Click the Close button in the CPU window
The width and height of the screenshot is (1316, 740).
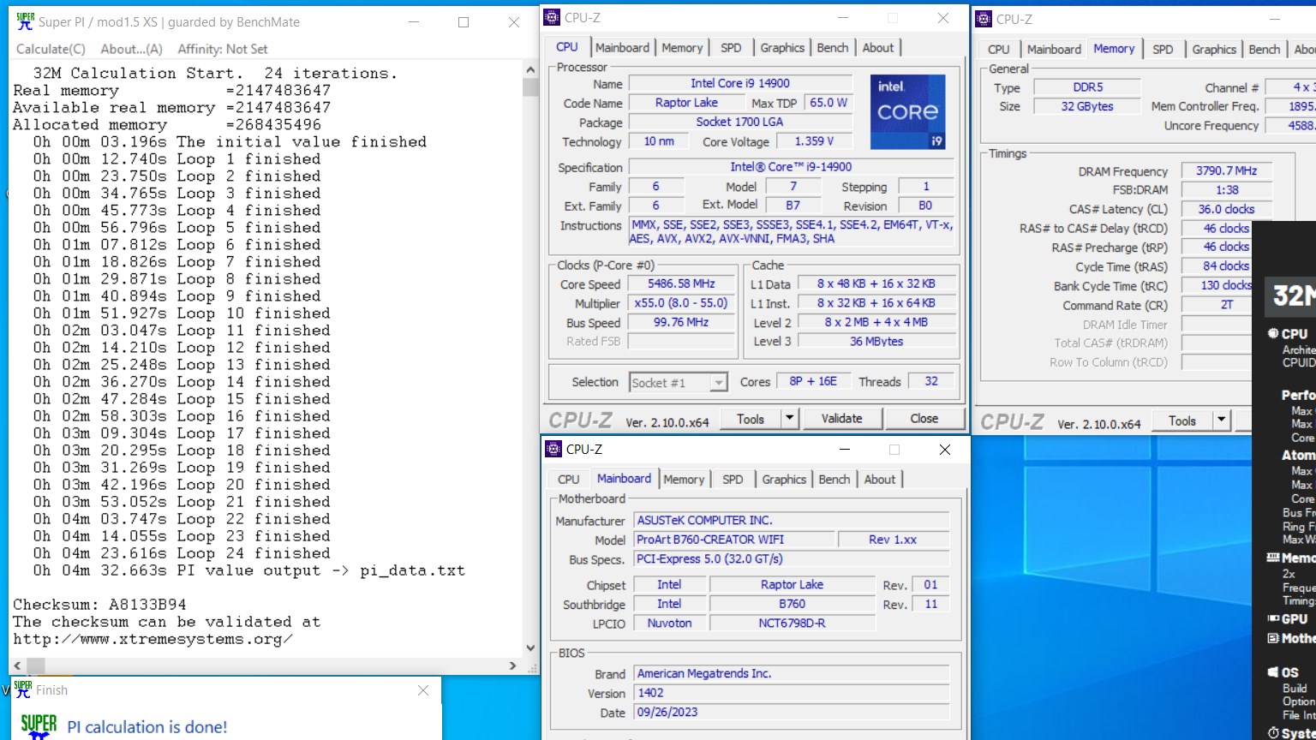[x=924, y=419]
